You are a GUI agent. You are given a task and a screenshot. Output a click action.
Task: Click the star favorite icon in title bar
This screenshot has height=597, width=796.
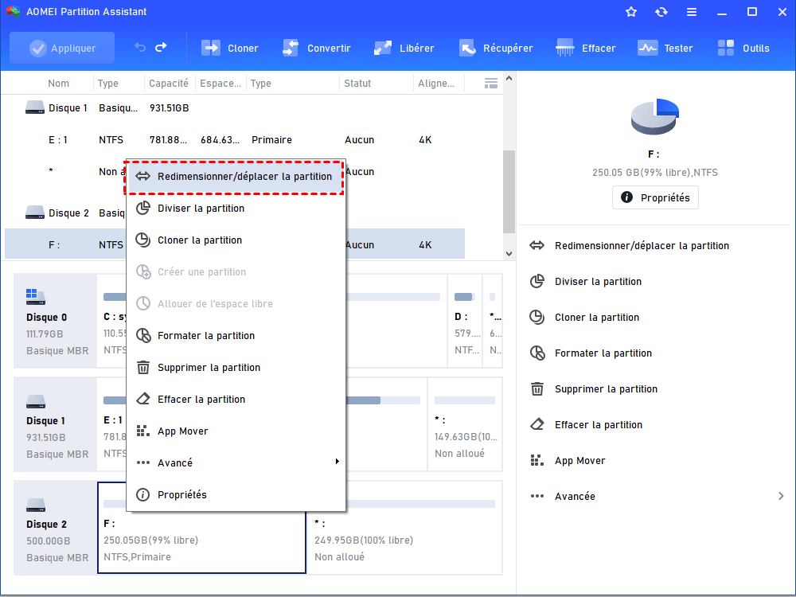pyautogui.click(x=631, y=12)
